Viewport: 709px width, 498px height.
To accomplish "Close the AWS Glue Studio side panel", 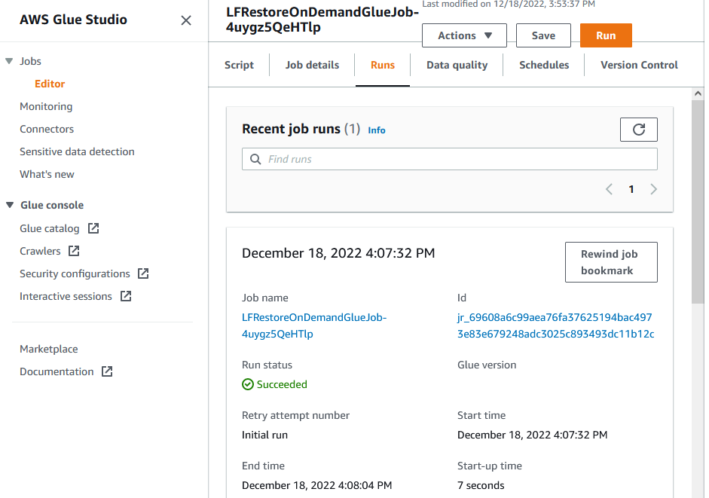I will [x=186, y=20].
